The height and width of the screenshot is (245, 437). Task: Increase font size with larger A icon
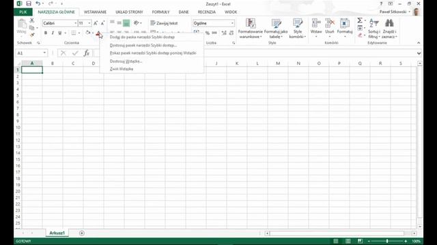tap(96, 23)
